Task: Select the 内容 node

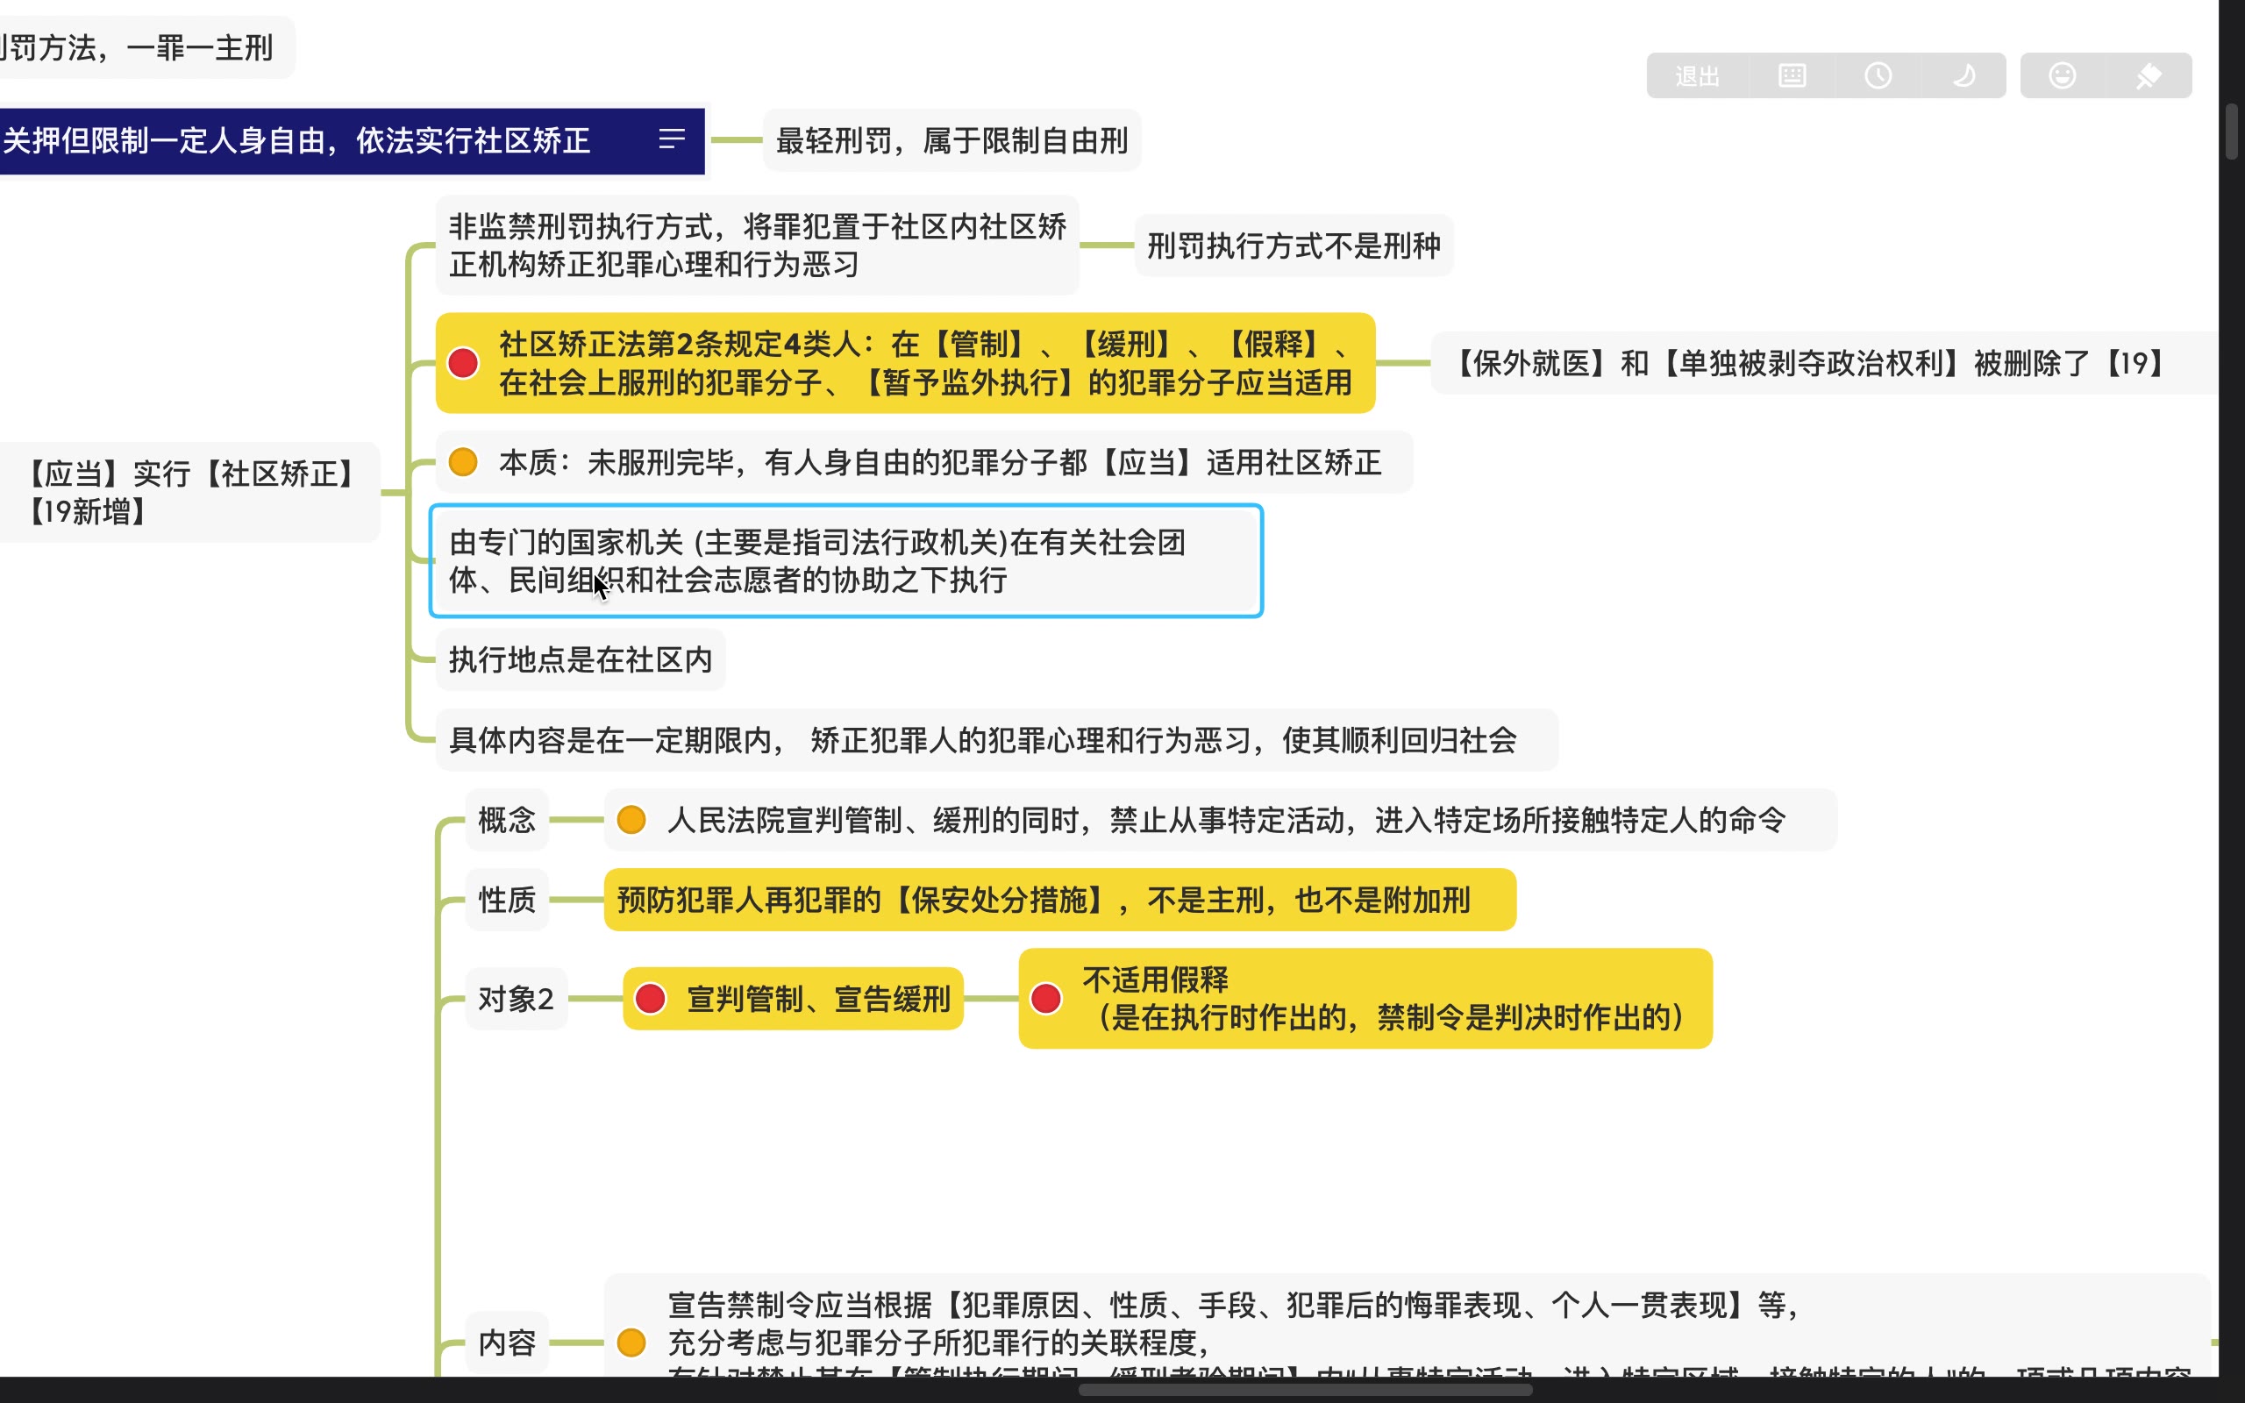Action: click(507, 1342)
